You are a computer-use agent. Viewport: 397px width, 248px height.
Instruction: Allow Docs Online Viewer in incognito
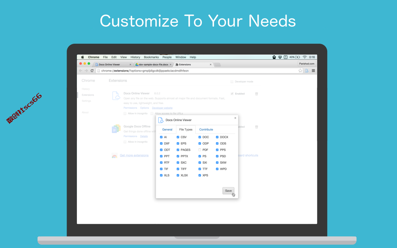coord(125,113)
